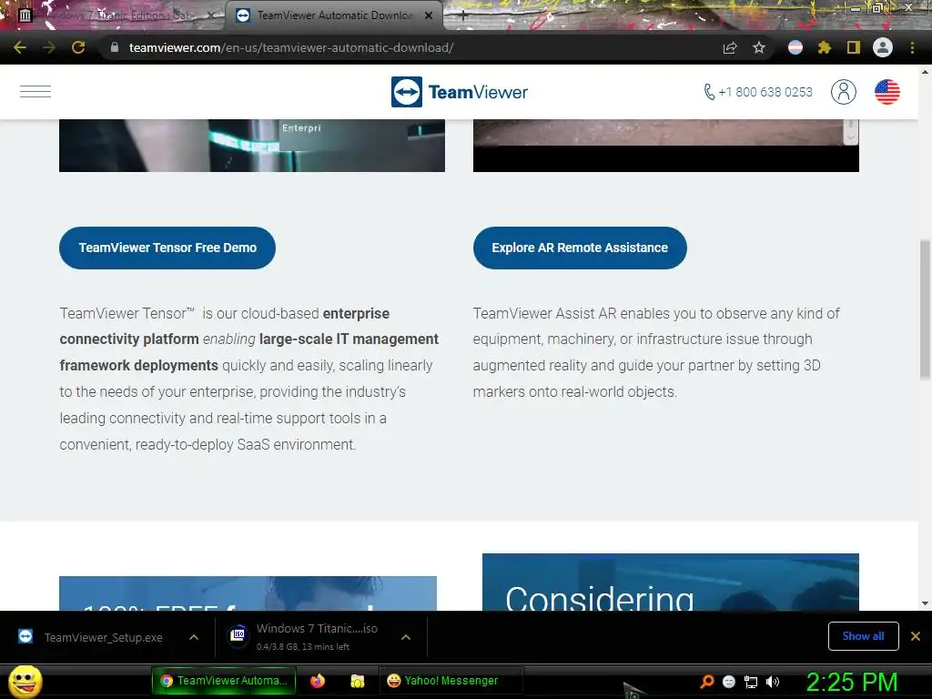Viewport: 932px width, 699px height.
Task: Close the TeamViewer Automatic Download tab
Action: (x=429, y=15)
